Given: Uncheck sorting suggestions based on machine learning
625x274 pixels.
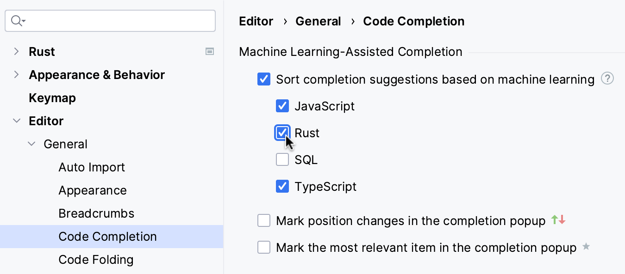Looking at the screenshot, I should [263, 79].
